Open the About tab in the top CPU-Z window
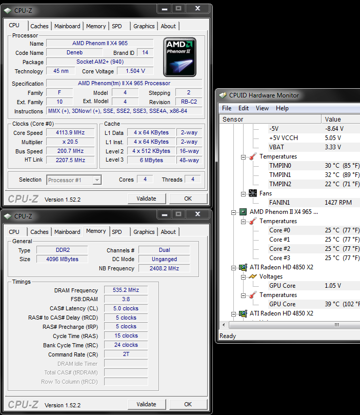This screenshot has height=415, width=360. coord(168,26)
